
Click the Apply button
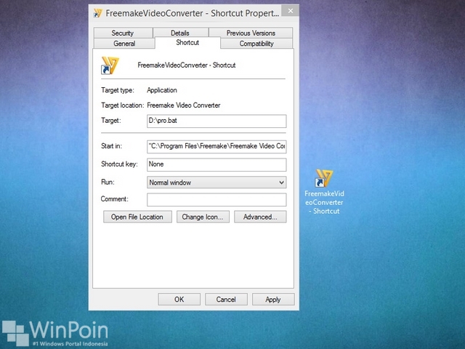point(273,300)
